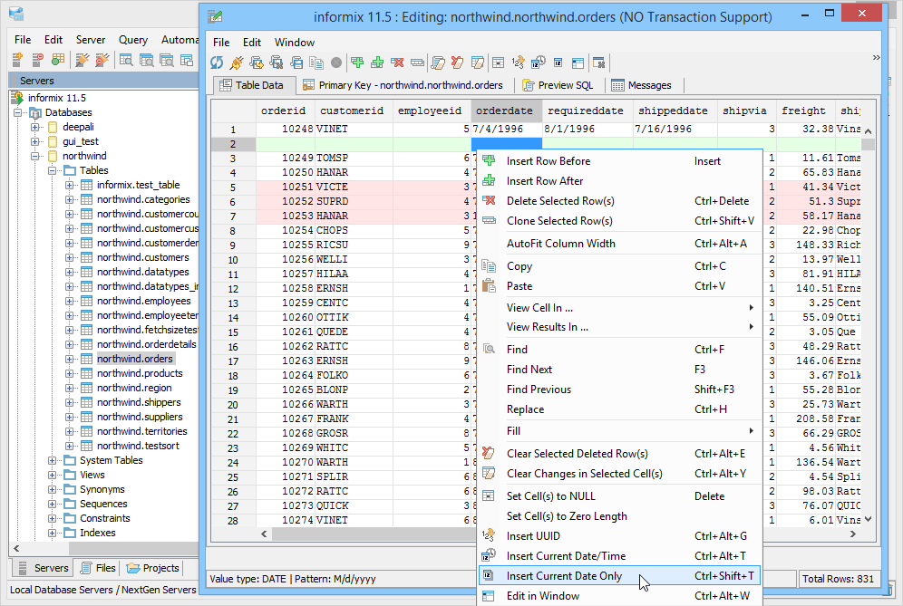
Task: Click the copy pages icon in editor toolbar
Action: point(316,63)
